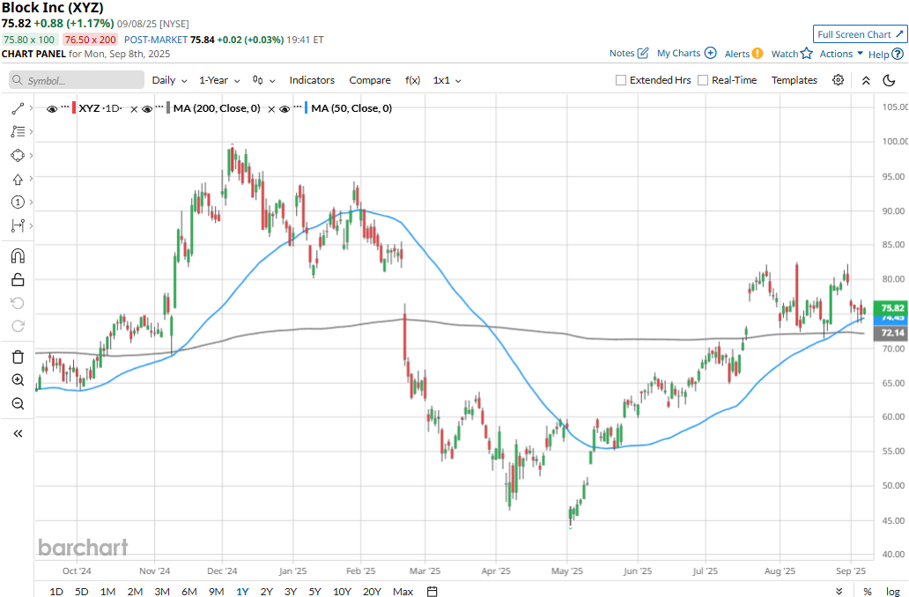The height and width of the screenshot is (597, 909).
Task: Click the My Charts link
Action: [687, 54]
